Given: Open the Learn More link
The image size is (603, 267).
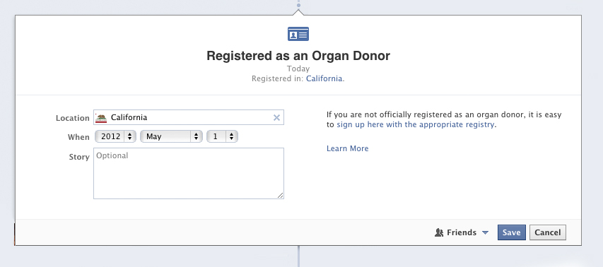Looking at the screenshot, I should [347, 148].
